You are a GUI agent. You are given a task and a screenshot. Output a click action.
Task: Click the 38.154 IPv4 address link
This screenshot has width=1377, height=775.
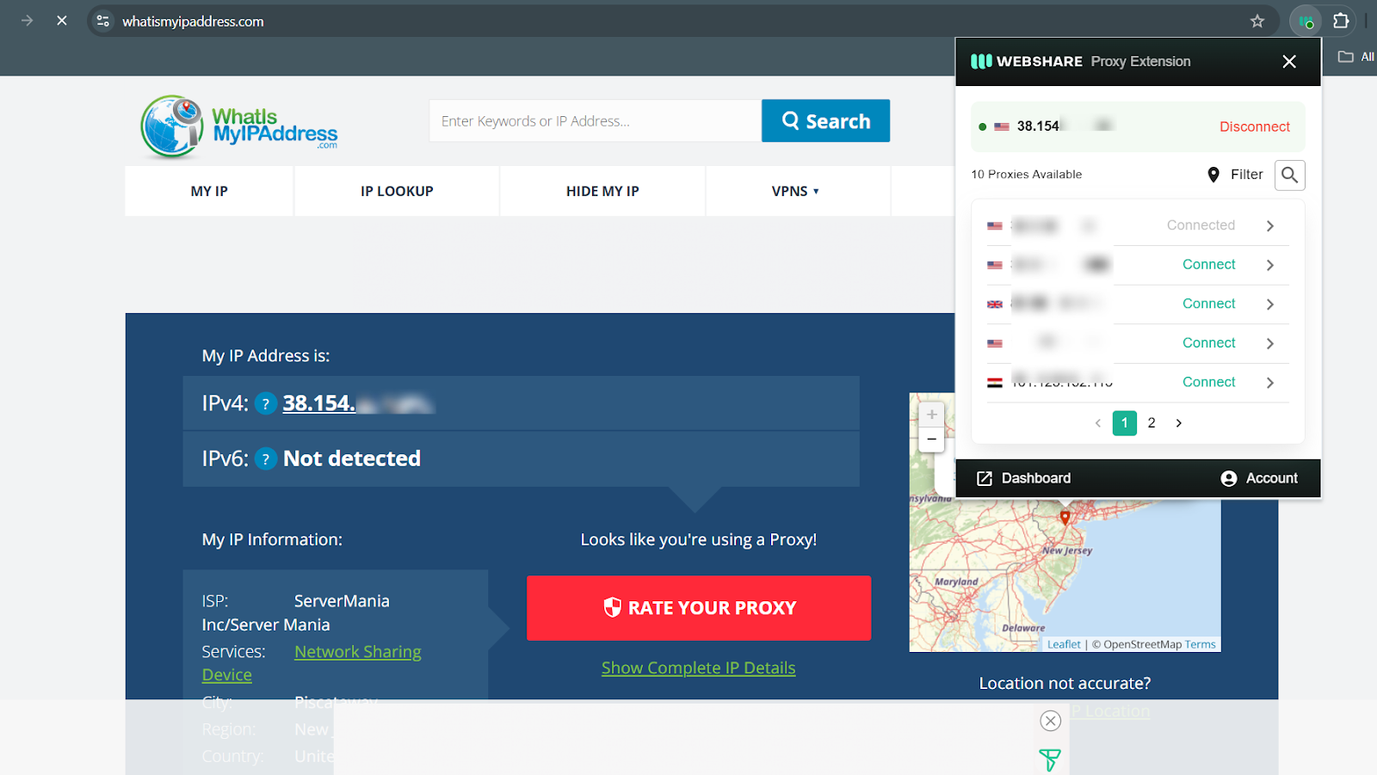pyautogui.click(x=358, y=403)
